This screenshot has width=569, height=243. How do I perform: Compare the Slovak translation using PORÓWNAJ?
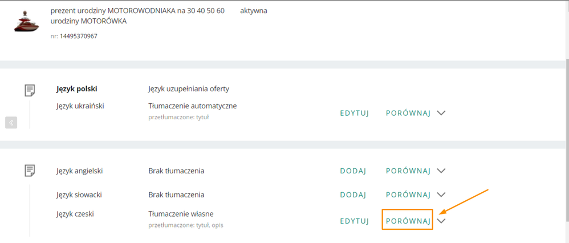(408, 195)
